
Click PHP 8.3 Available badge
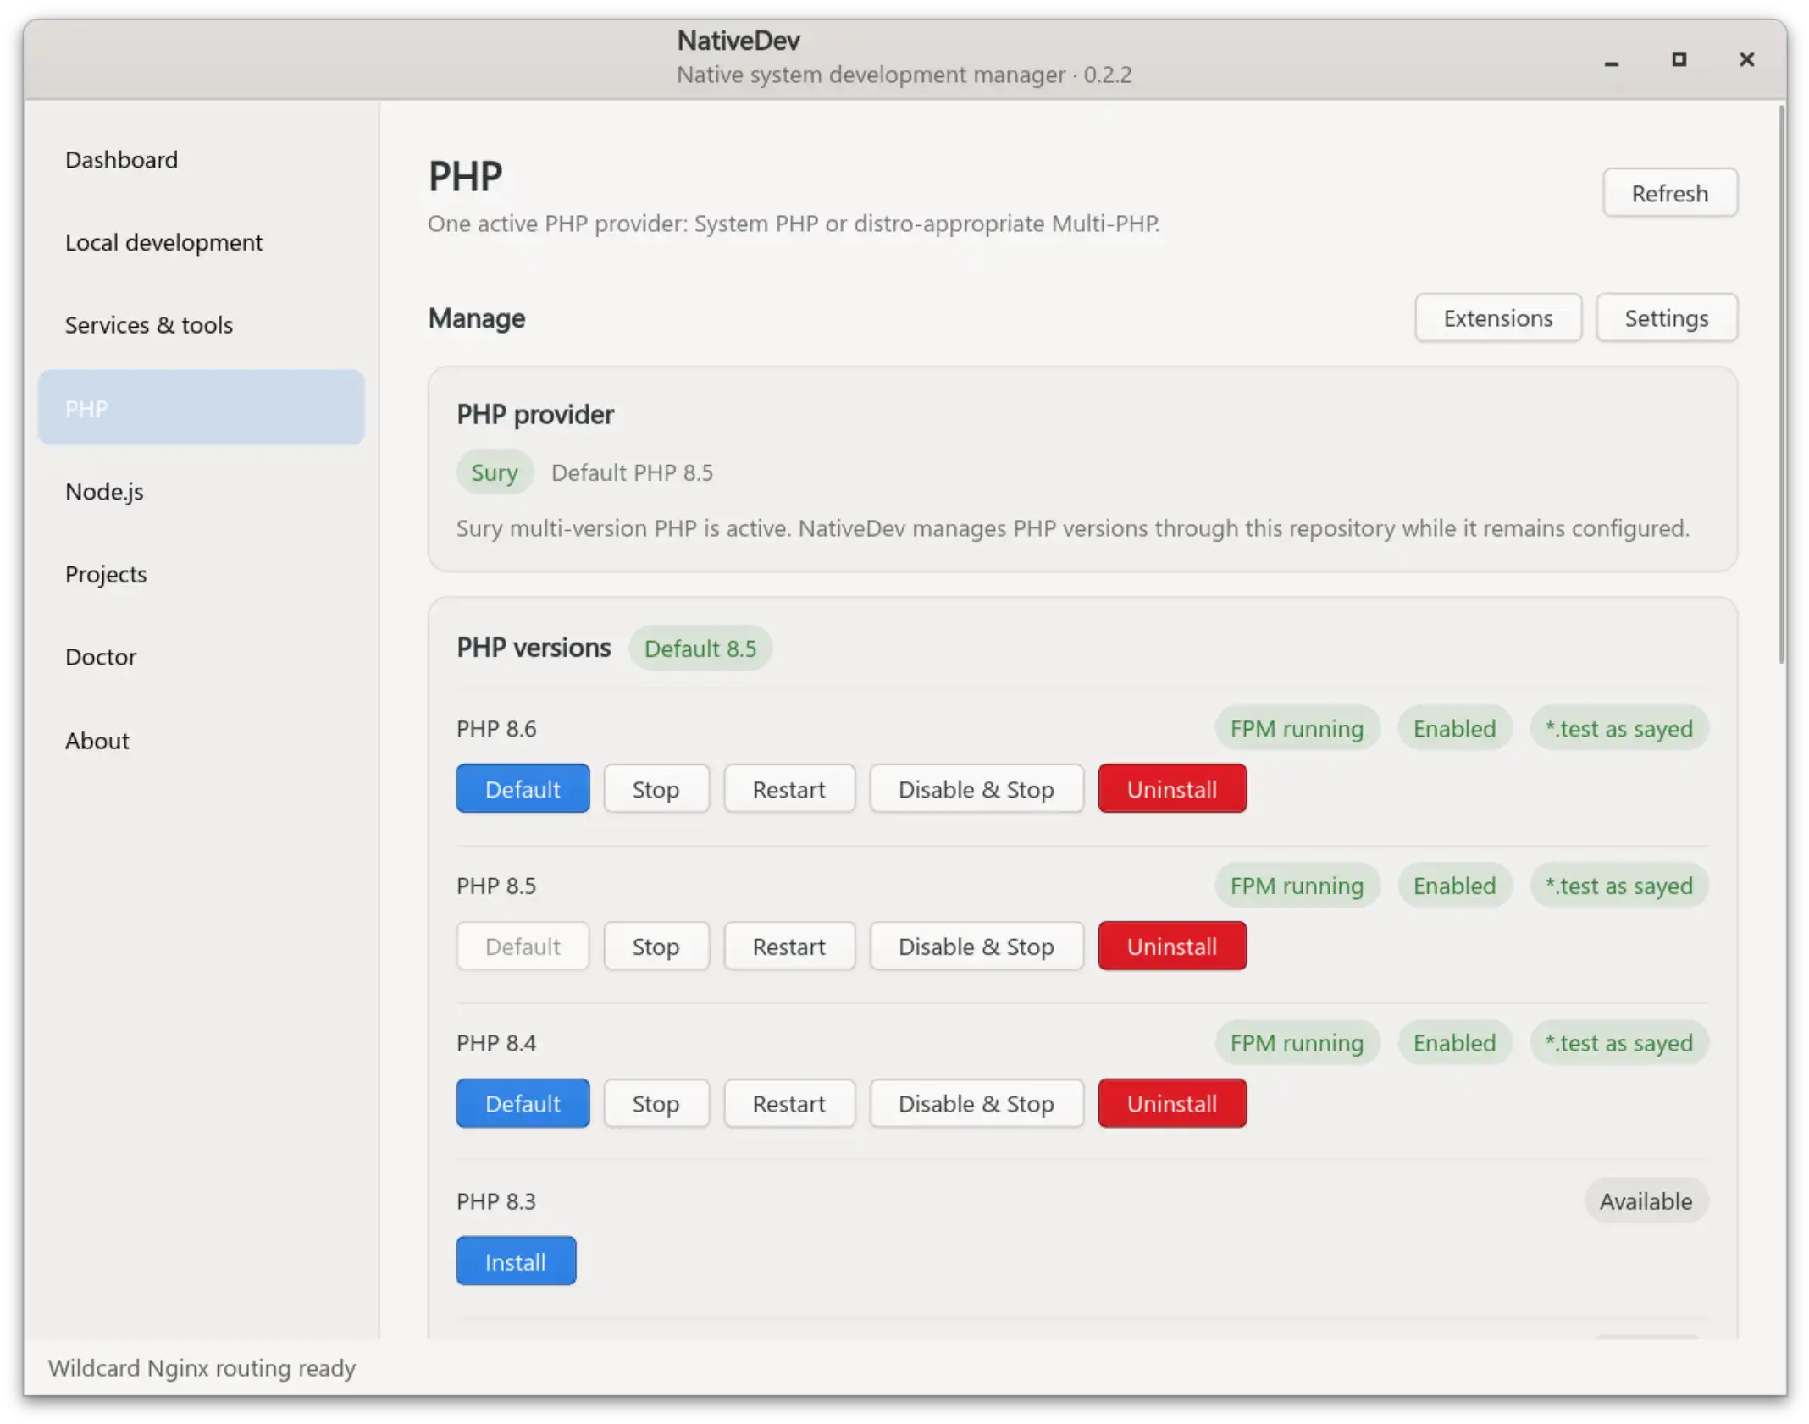(1646, 1201)
